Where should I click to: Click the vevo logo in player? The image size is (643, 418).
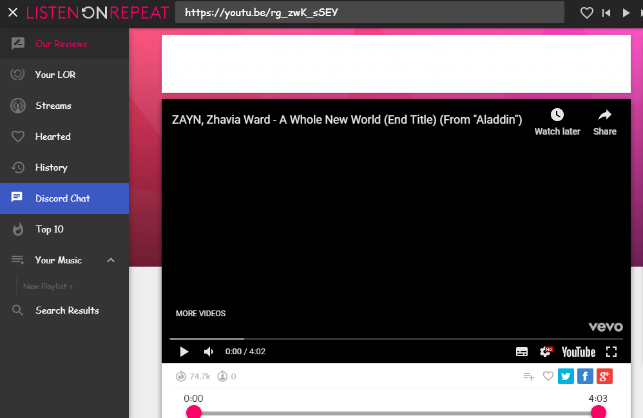606,327
